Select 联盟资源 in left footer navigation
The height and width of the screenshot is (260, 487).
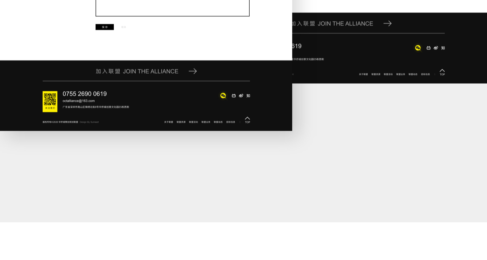181,122
